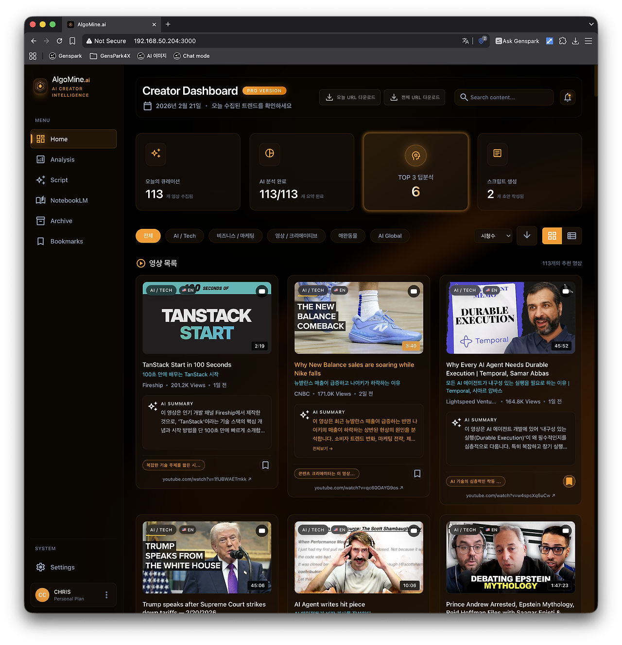Expand 전체보기 on New Balance summary
Viewport: 622px width, 645px height.
pos(322,448)
